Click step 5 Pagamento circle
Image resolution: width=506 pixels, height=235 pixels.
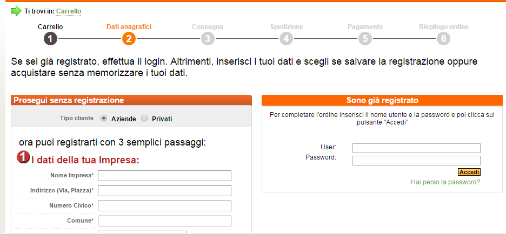pyautogui.click(x=365, y=38)
